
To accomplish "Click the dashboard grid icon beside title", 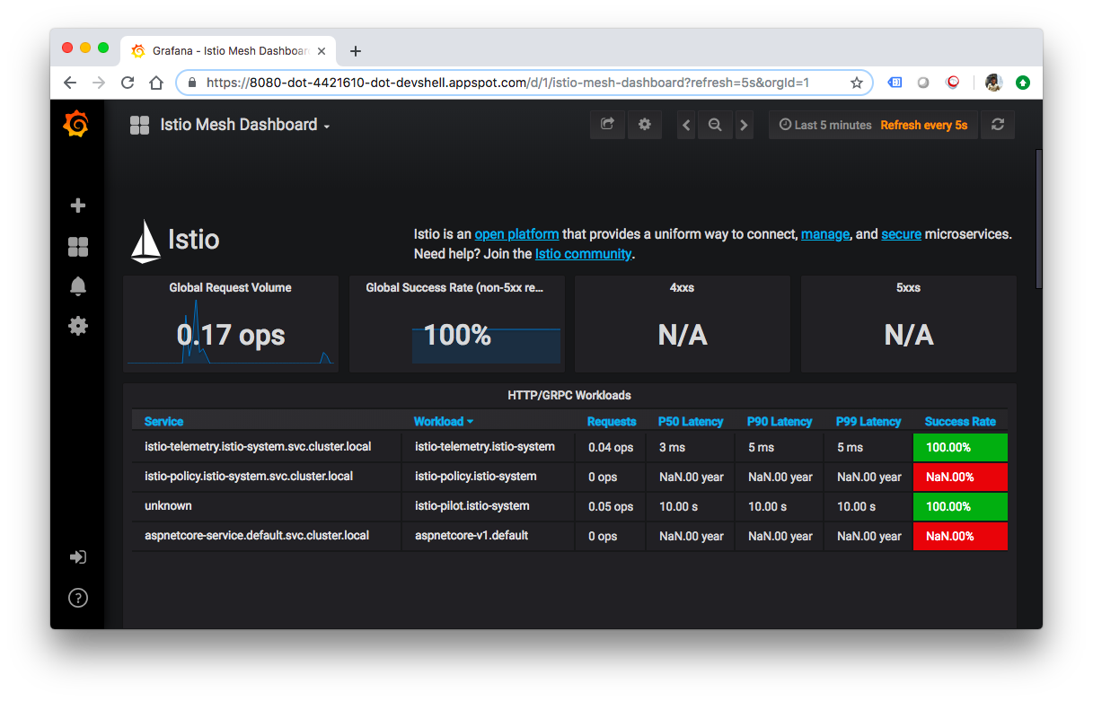I will click(x=139, y=125).
